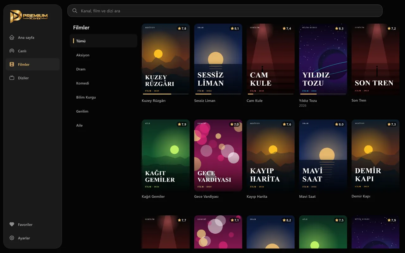Image resolution: width=405 pixels, height=253 pixels.
Task: Click the 'Demir Kapı' title below its poster
Action: coord(361,196)
